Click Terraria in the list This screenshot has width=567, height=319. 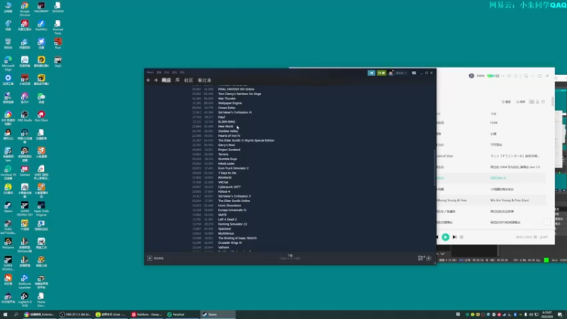223,154
